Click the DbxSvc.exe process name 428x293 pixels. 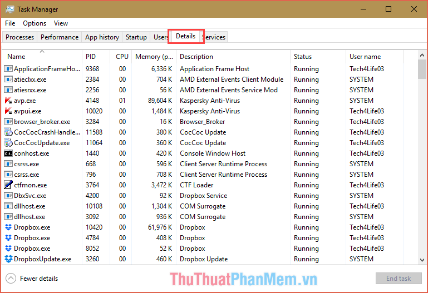coord(30,196)
